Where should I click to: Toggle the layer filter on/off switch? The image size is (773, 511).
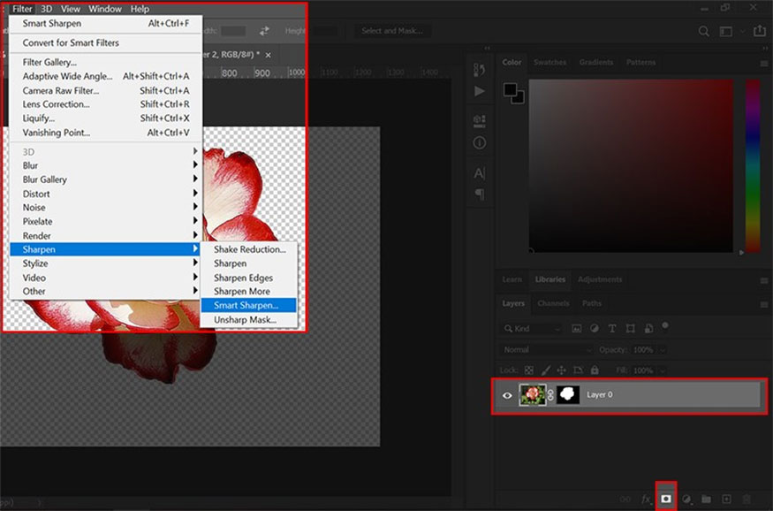point(665,326)
